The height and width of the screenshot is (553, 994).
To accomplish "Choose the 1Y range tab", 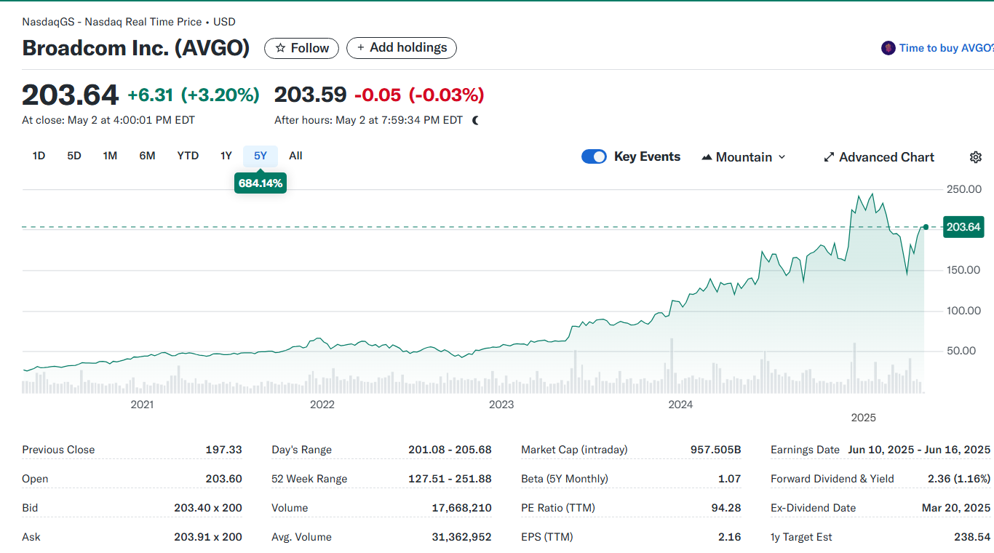I will click(x=226, y=156).
